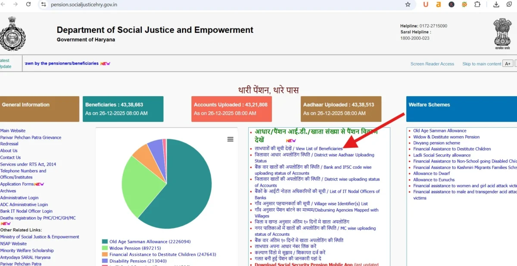This screenshot has height=266, width=517.
Task: Open the Extensions puzzle-piece menu
Action: 477,5
